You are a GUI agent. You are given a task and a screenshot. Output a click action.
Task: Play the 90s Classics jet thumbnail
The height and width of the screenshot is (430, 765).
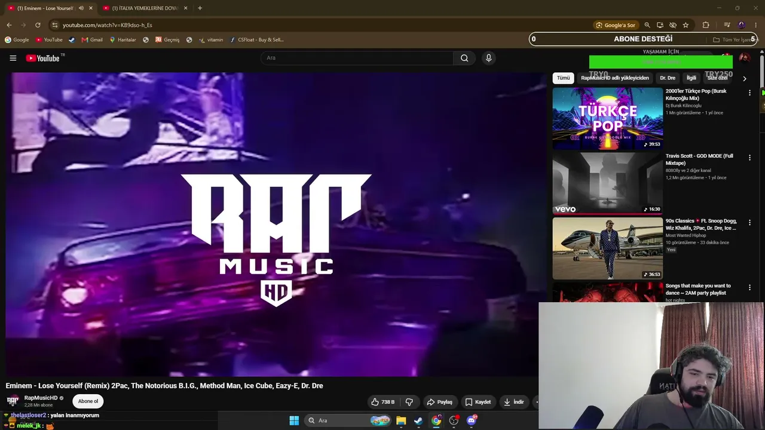607,249
